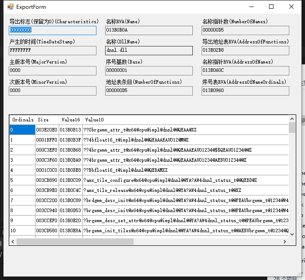Click the Size column header
The width and height of the screenshot is (305, 280).
click(47, 120)
